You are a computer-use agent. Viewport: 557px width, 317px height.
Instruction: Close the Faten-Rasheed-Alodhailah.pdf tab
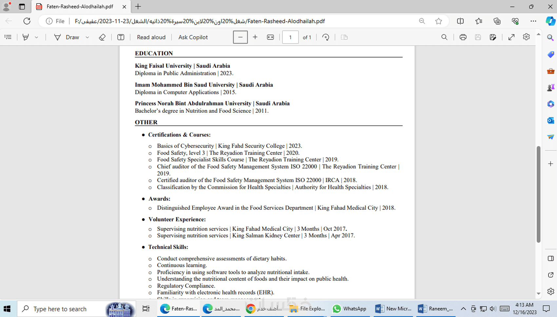pos(124,7)
